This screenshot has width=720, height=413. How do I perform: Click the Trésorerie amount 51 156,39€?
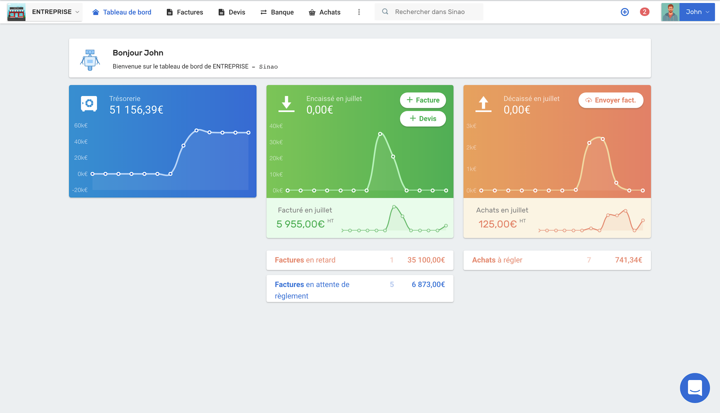pyautogui.click(x=136, y=110)
